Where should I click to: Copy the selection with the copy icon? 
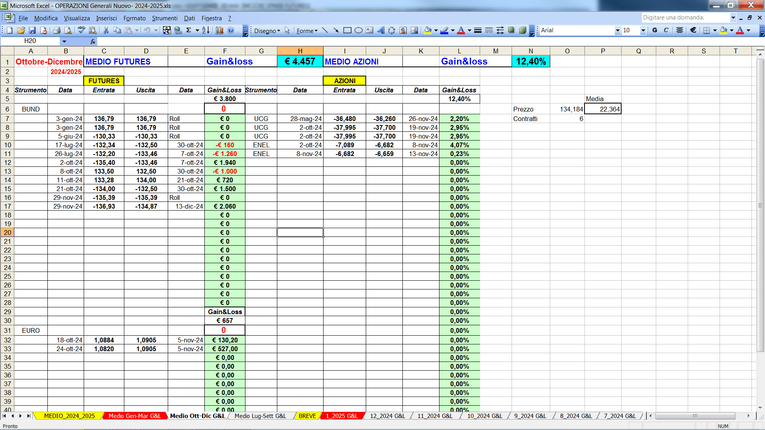[x=117, y=30]
